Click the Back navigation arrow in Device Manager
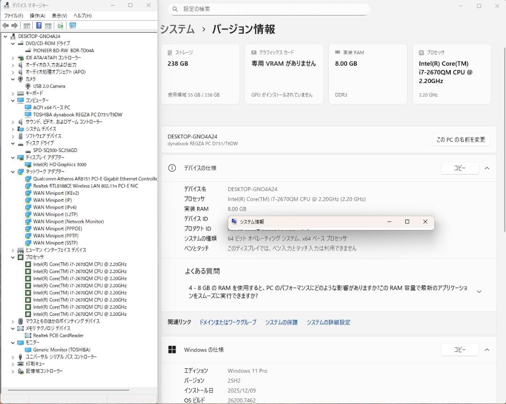This screenshot has width=506, height=404. [x=5, y=25]
